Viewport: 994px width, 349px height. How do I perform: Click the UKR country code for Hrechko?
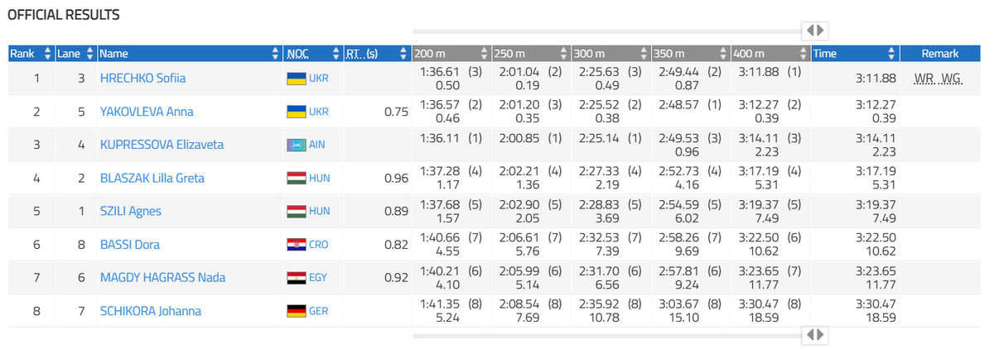318,79
